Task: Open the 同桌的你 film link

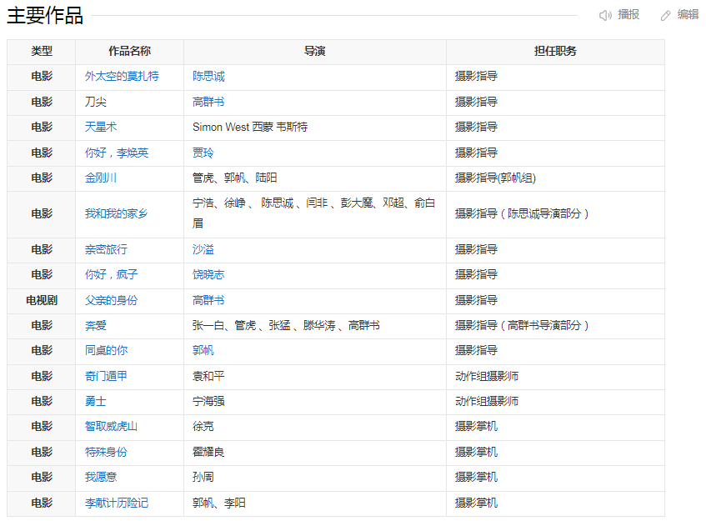Action: (x=106, y=350)
